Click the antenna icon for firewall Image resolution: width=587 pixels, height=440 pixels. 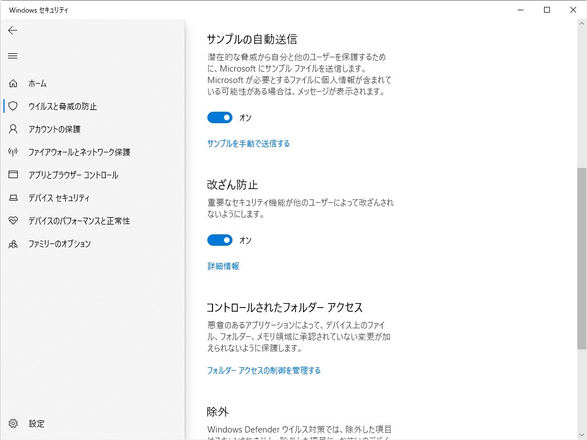pyautogui.click(x=13, y=152)
